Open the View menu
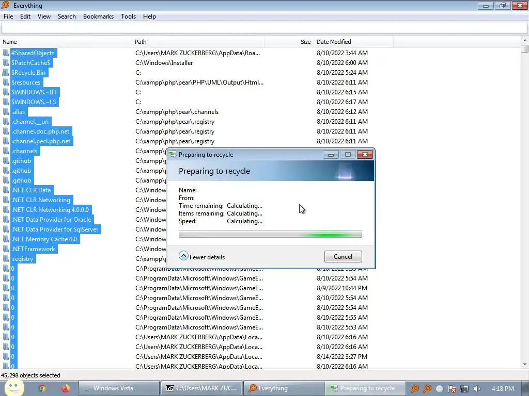The height and width of the screenshot is (396, 529). click(x=44, y=16)
